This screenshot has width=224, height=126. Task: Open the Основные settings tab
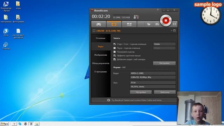pos(101,38)
